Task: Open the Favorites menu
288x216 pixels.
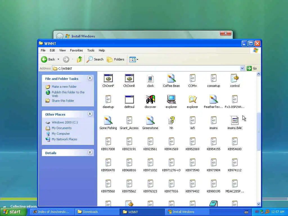Action: [76, 50]
